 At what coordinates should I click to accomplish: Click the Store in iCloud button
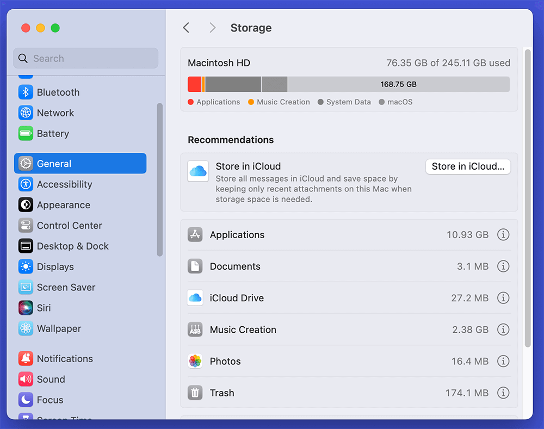pos(468,166)
